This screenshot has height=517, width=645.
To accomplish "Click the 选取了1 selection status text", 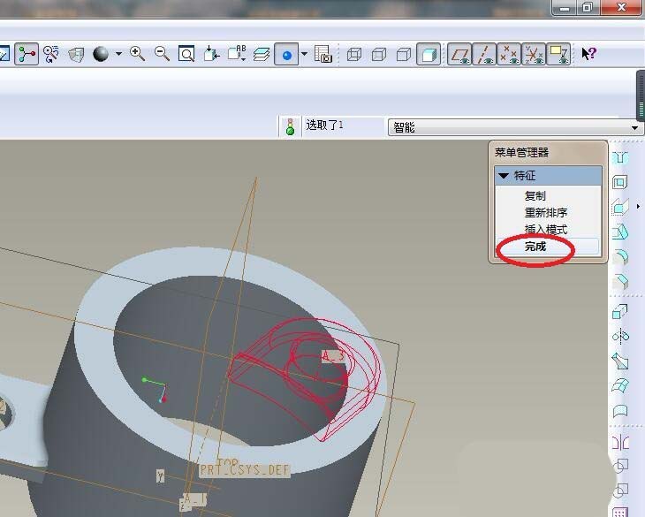I will click(x=324, y=125).
